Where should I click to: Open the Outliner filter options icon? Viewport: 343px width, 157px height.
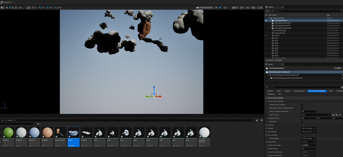point(267,11)
